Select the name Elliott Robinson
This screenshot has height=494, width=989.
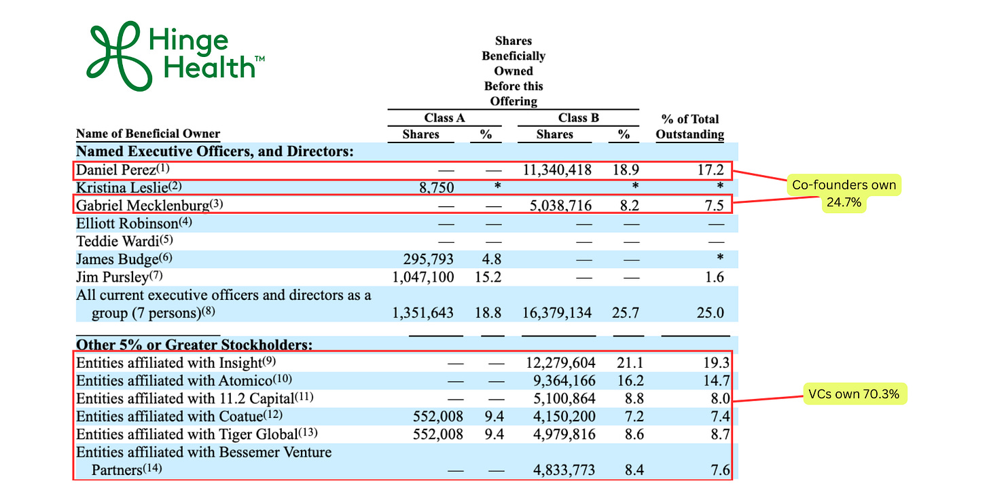128,223
